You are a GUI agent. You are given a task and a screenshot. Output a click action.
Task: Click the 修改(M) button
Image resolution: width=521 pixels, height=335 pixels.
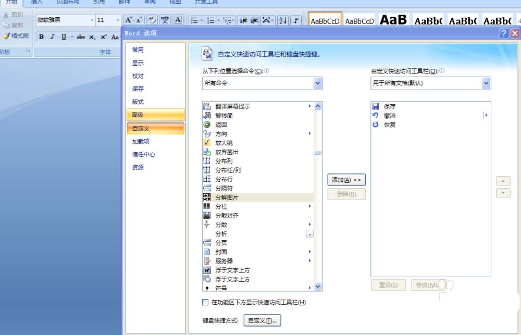(x=427, y=285)
